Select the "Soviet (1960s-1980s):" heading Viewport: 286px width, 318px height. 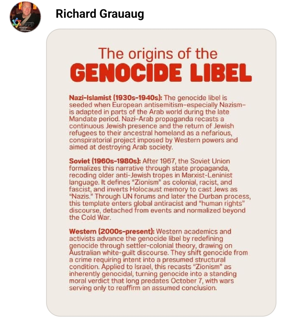[105, 161]
